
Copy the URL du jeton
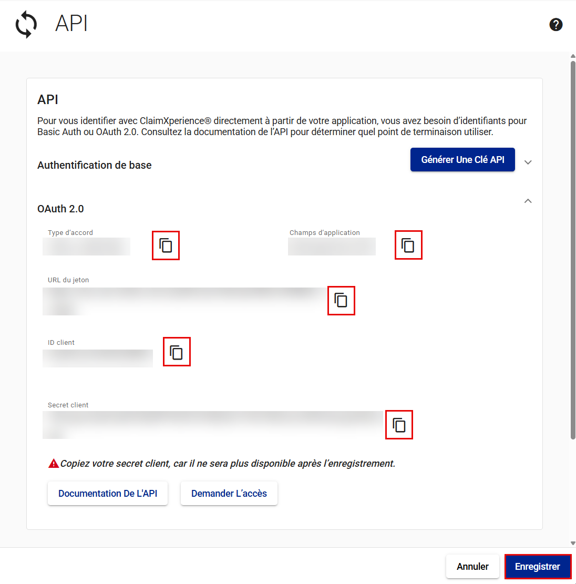click(341, 301)
